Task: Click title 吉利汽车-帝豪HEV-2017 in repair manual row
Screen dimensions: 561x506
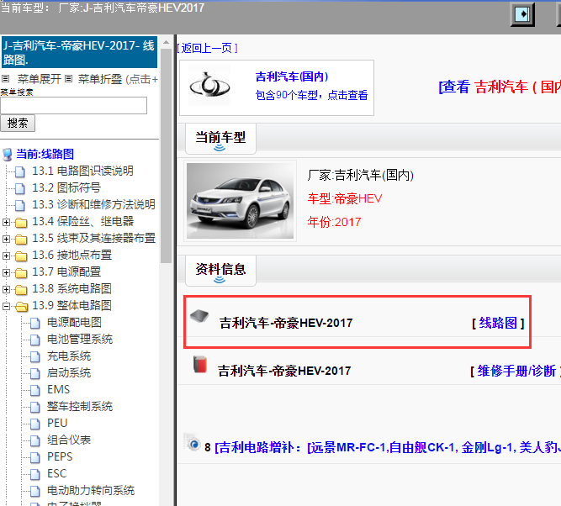Action: (284, 371)
